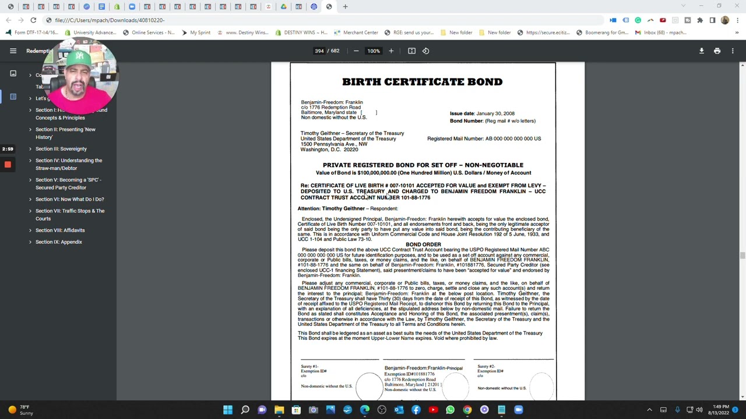The height and width of the screenshot is (419, 746).
Task: Expand Section V: Becoming a 'SPC' arrow
Action: (30, 180)
